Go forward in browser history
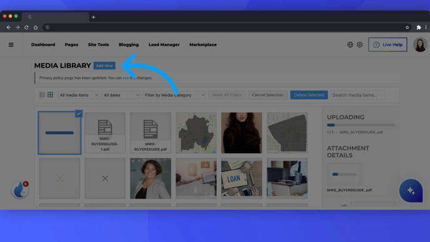 (17, 28)
